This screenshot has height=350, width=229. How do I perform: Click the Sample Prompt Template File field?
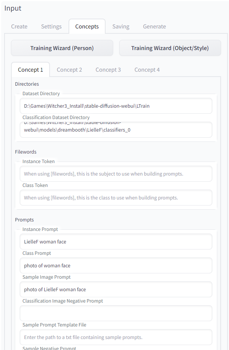click(x=116, y=337)
